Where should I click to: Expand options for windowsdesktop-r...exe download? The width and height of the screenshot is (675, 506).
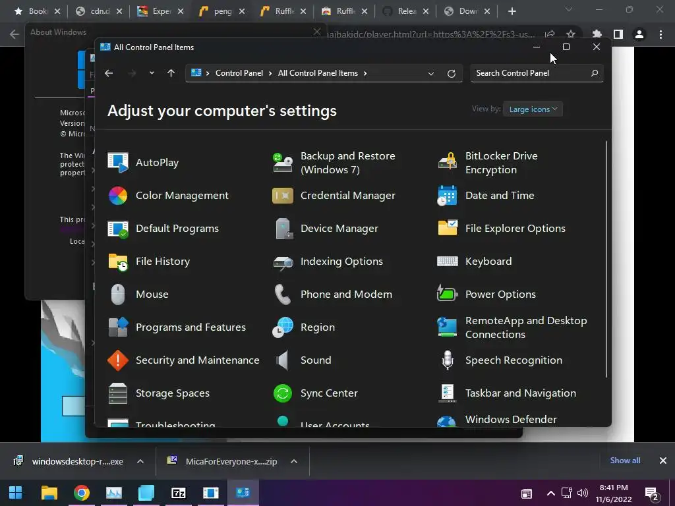click(x=140, y=461)
